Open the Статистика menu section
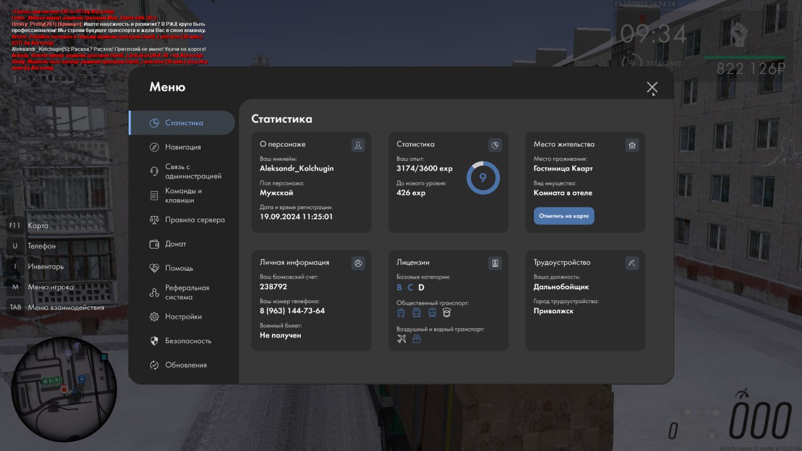 pyautogui.click(x=182, y=123)
